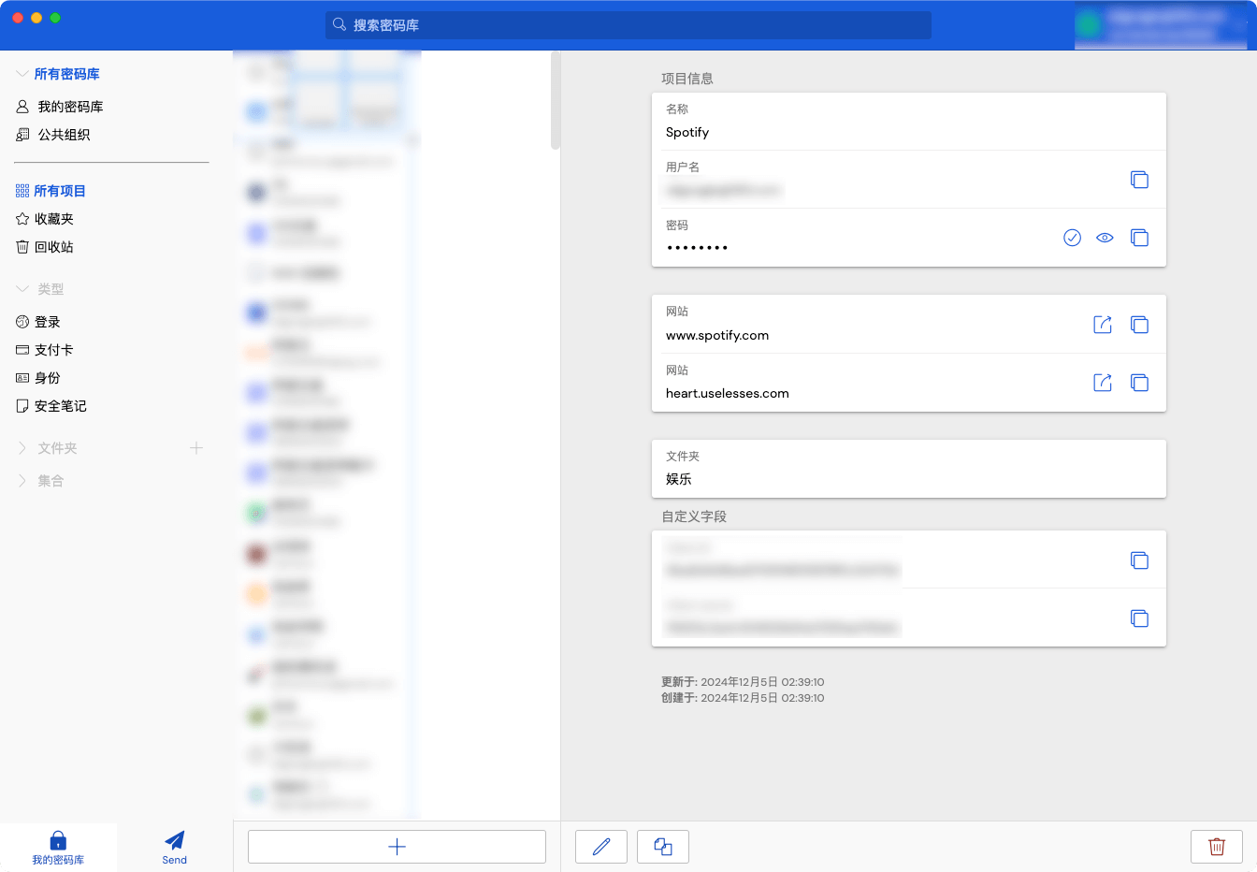Clone the Spotify item
Viewport: 1257px width, 872px height.
[x=663, y=847]
